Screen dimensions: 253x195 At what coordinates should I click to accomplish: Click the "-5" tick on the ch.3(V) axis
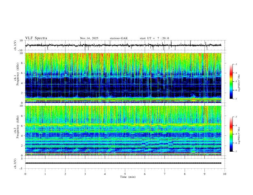(22, 169)
